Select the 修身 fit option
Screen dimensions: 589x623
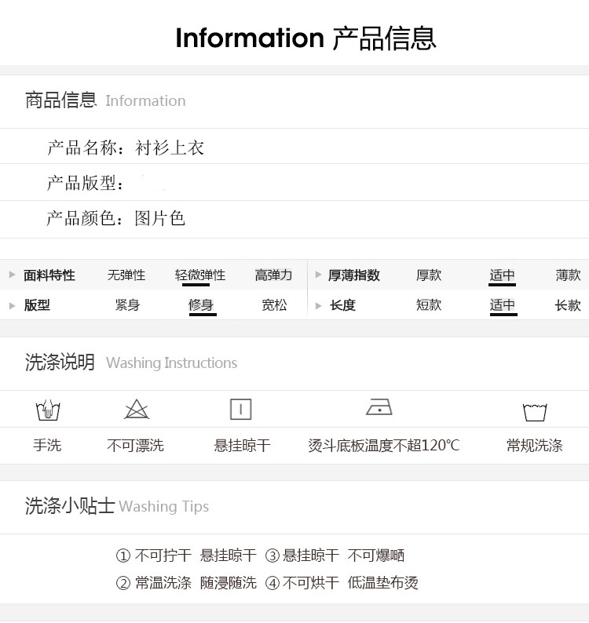[x=201, y=306]
